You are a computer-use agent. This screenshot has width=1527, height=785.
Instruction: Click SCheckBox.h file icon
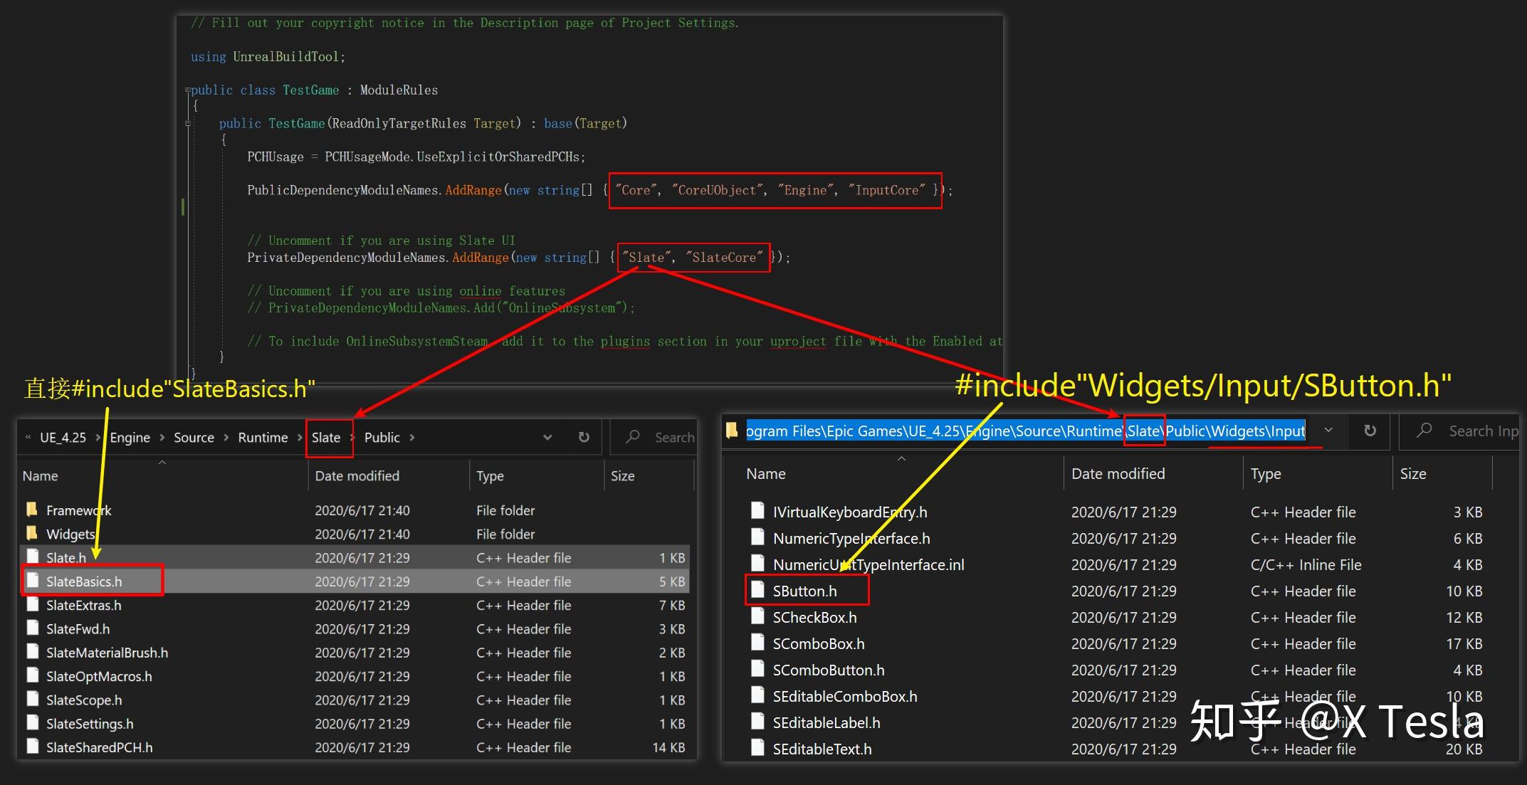click(x=757, y=616)
